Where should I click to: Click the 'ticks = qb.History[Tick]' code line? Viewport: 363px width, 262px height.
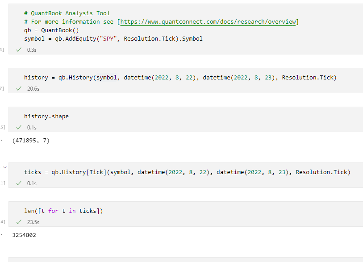tap(187, 172)
